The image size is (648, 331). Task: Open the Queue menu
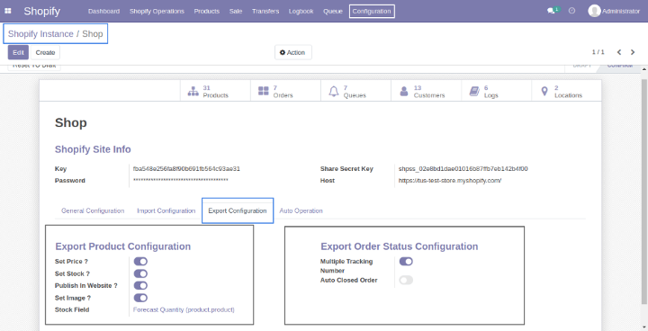[x=333, y=11]
